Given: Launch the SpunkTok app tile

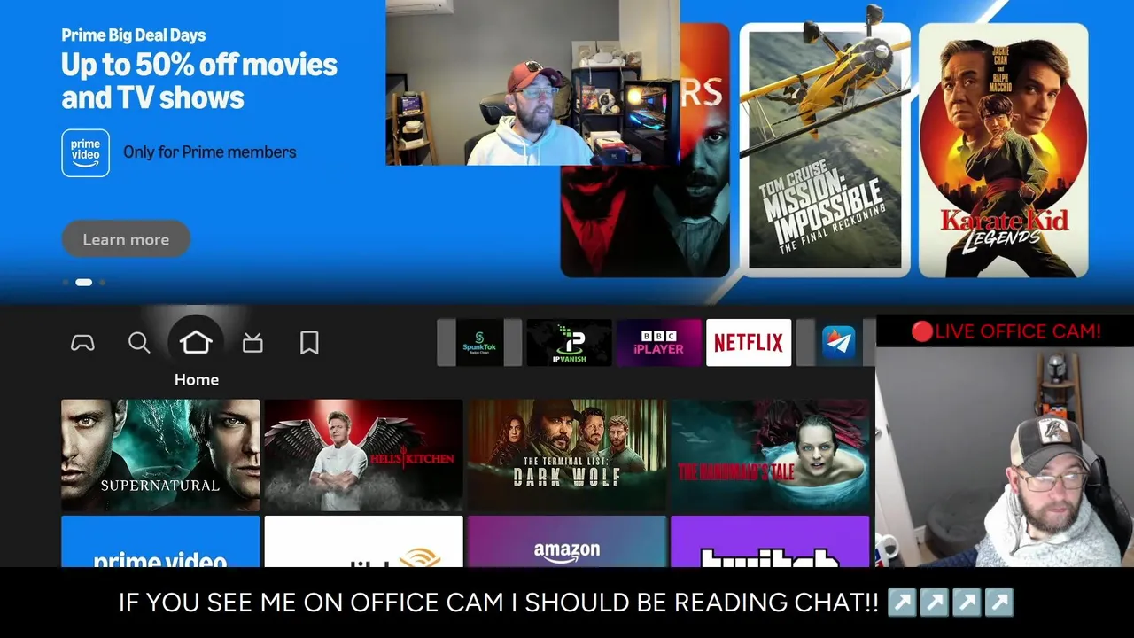Looking at the screenshot, I should click(479, 342).
